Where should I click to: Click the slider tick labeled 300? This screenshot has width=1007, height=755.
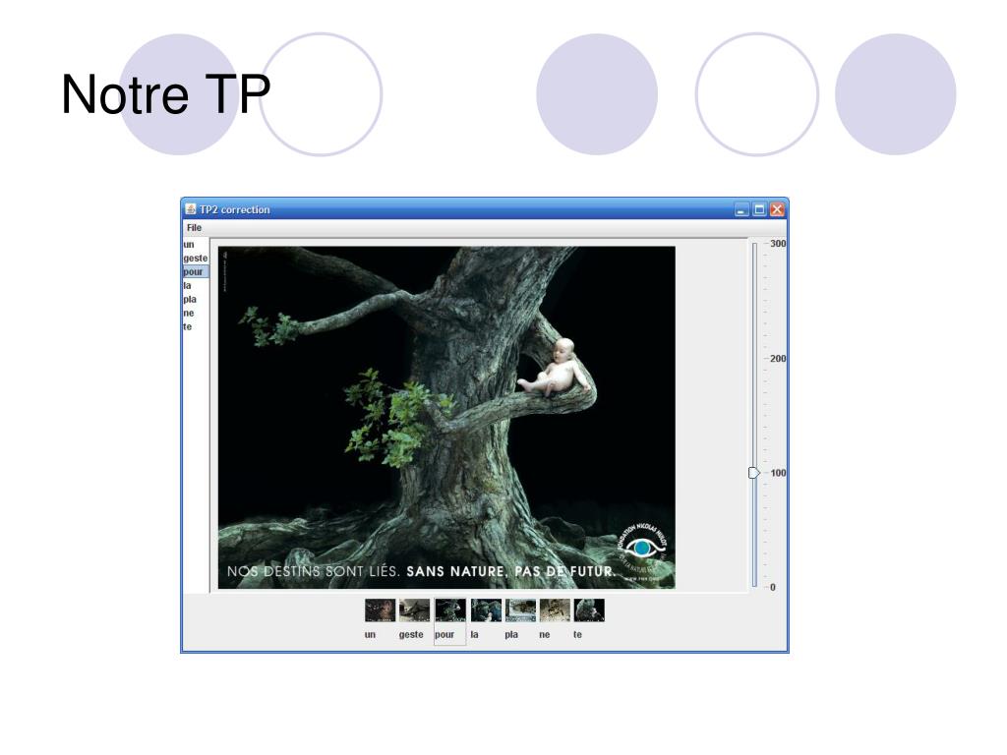pyautogui.click(x=778, y=244)
